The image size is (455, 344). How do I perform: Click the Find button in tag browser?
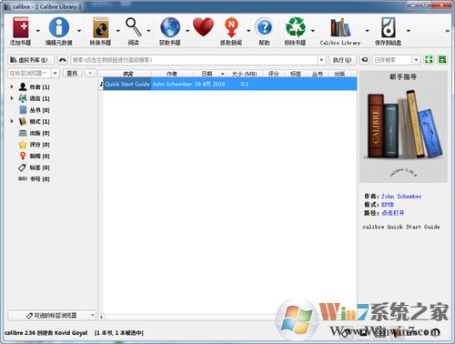(x=72, y=73)
